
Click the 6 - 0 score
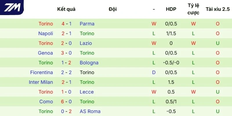tap(66, 101)
